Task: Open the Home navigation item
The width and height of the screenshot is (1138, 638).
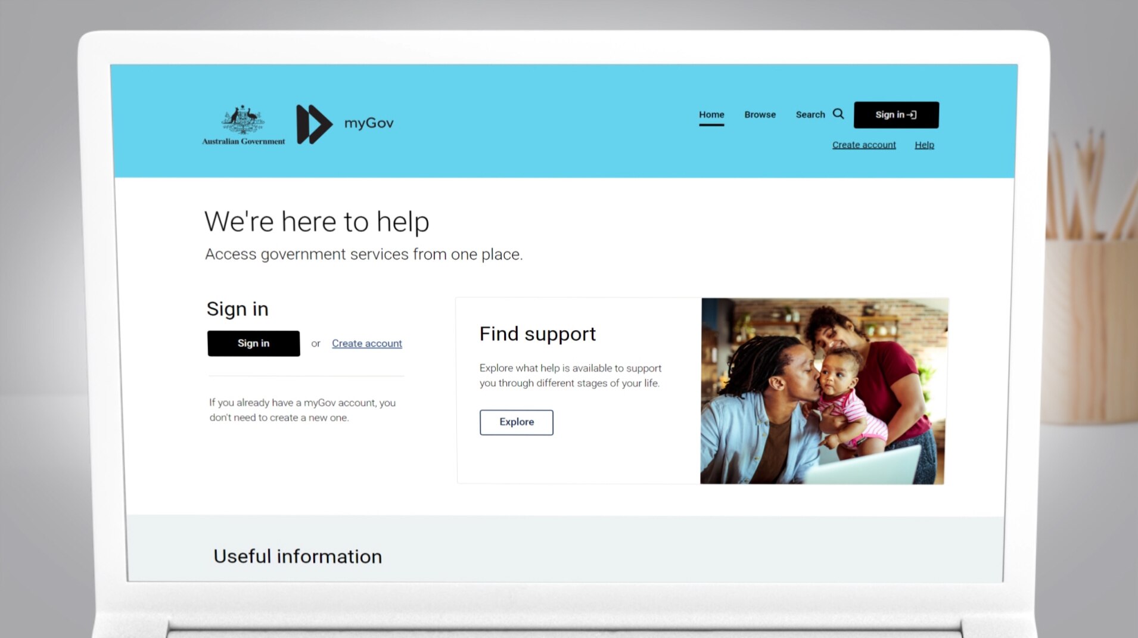Action: [711, 114]
